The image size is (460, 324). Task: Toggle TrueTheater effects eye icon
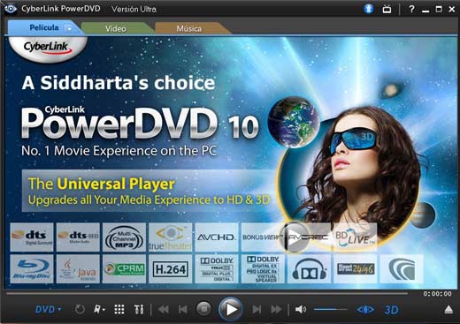coord(365,310)
